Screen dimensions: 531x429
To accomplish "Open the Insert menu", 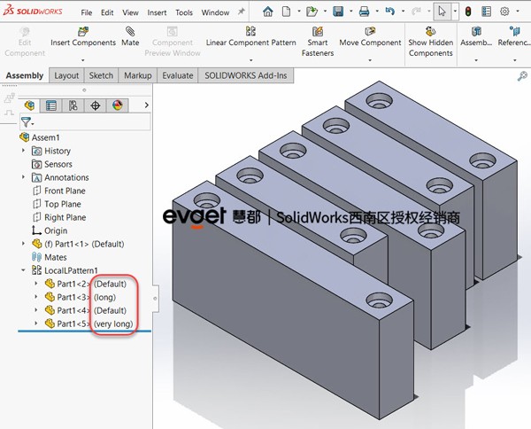I will 157,12.
